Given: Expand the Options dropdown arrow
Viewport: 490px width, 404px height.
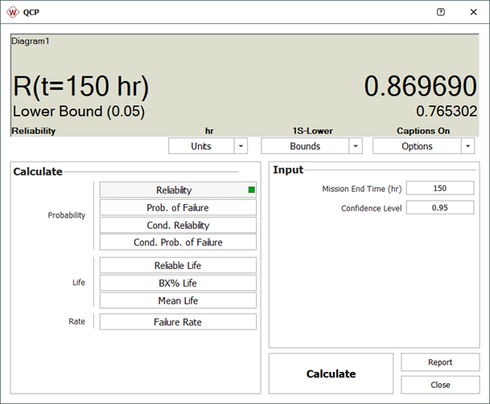Looking at the screenshot, I should coord(467,146).
